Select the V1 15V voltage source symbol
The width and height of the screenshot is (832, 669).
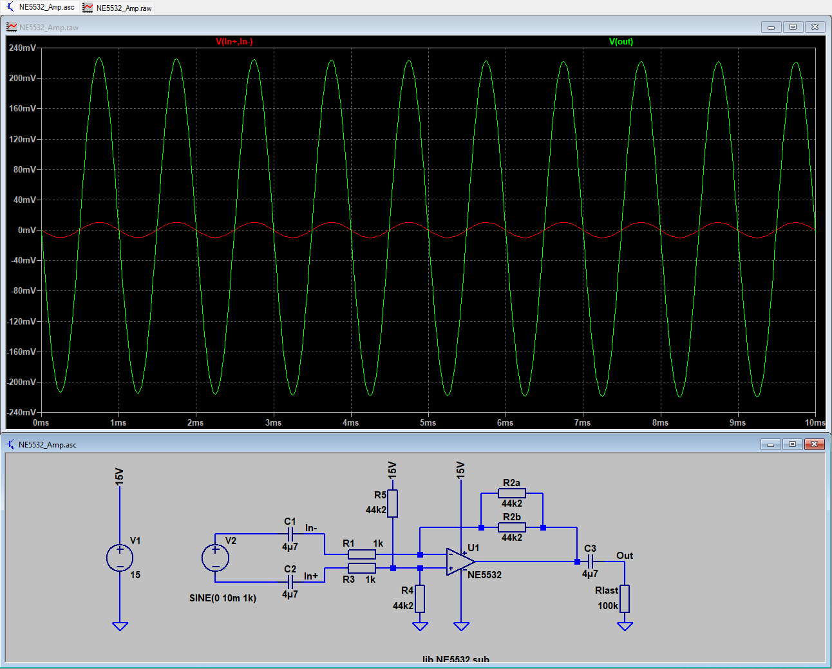[x=120, y=558]
